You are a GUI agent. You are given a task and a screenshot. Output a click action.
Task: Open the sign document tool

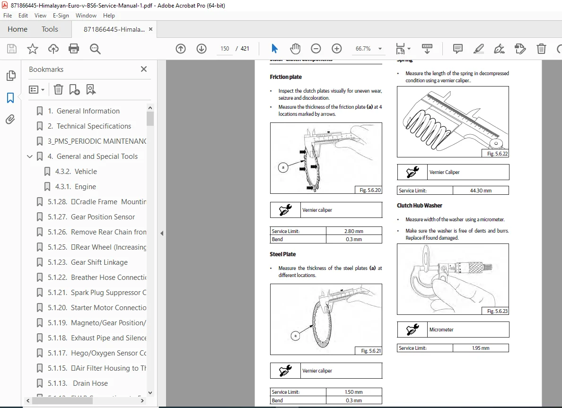point(499,49)
